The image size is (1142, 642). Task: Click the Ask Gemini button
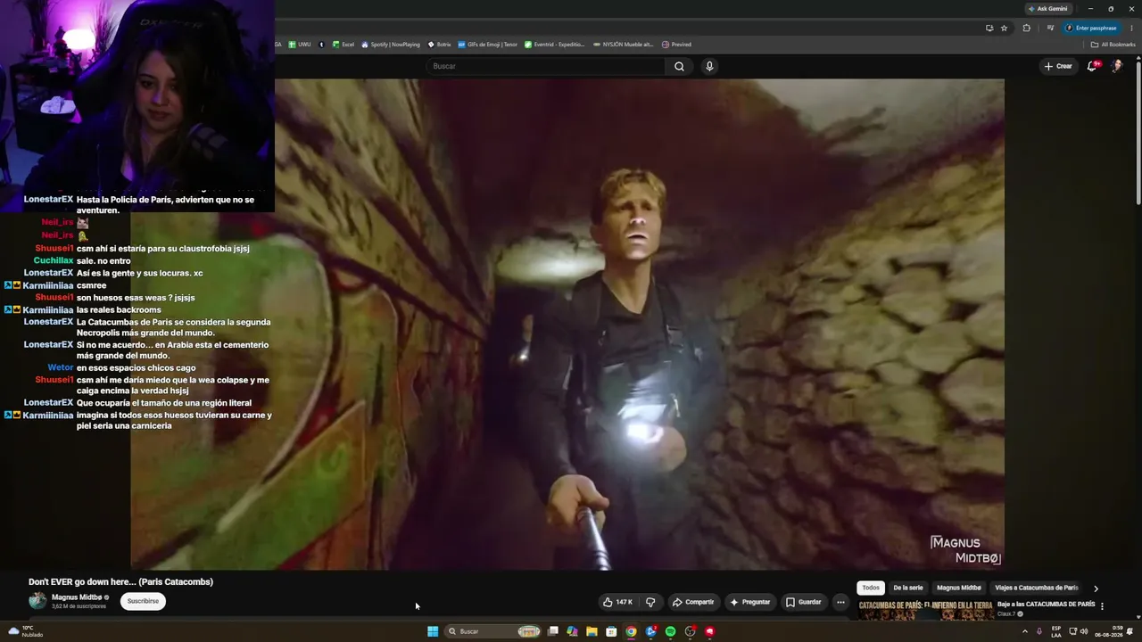pos(1047,9)
